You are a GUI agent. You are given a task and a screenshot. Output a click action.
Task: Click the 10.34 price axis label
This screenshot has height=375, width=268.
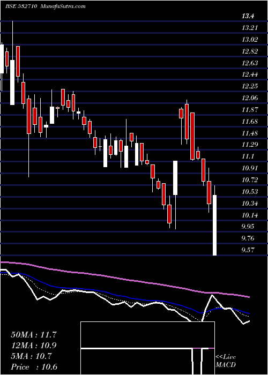250,204
